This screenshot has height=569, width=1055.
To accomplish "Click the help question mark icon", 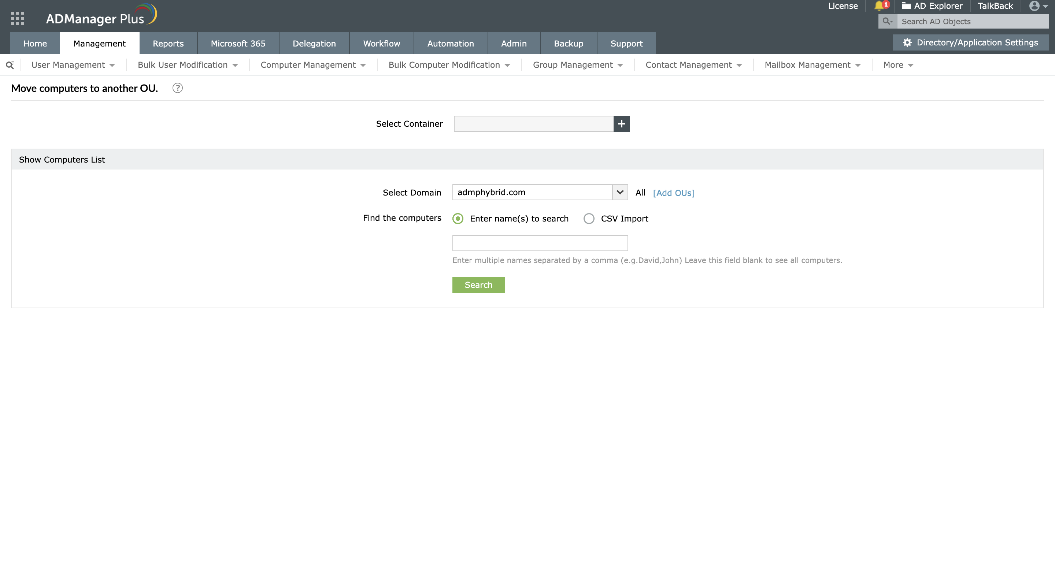I will pyautogui.click(x=177, y=88).
